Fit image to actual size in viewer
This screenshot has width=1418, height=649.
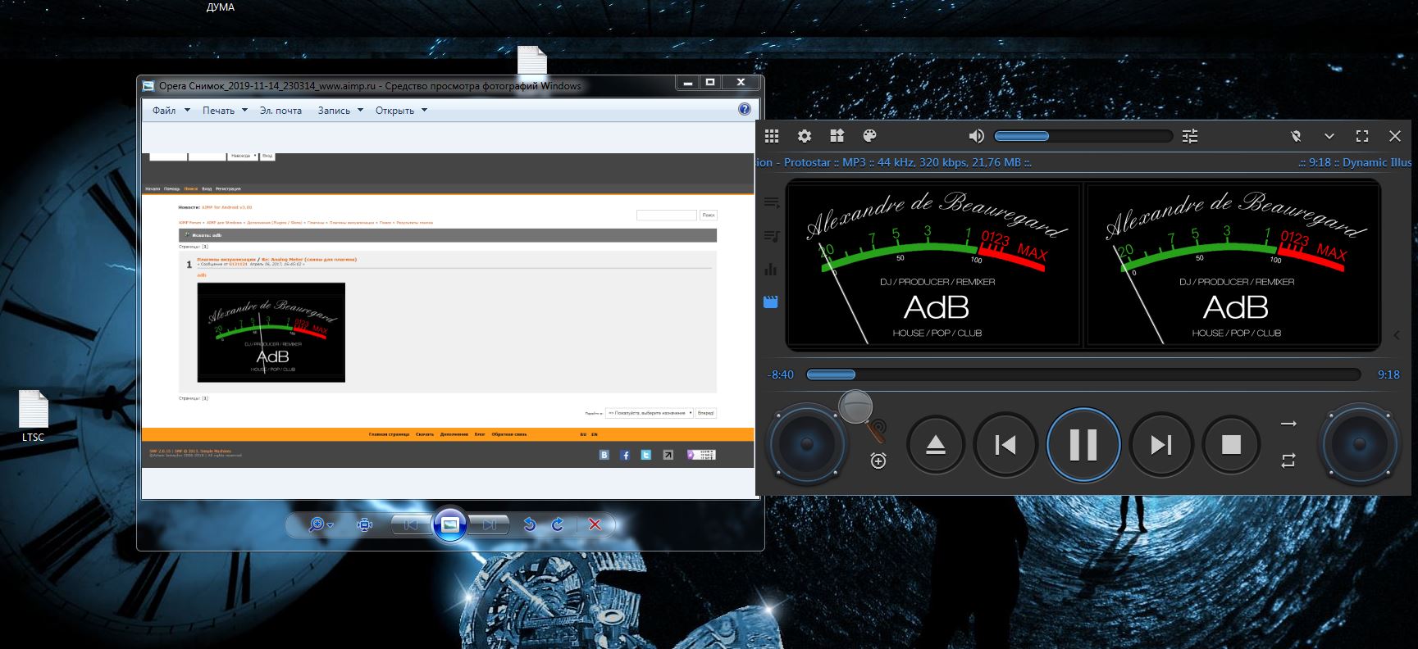click(365, 524)
